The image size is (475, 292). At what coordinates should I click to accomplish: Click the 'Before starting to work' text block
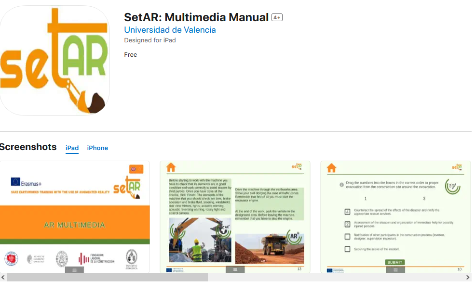(200, 196)
